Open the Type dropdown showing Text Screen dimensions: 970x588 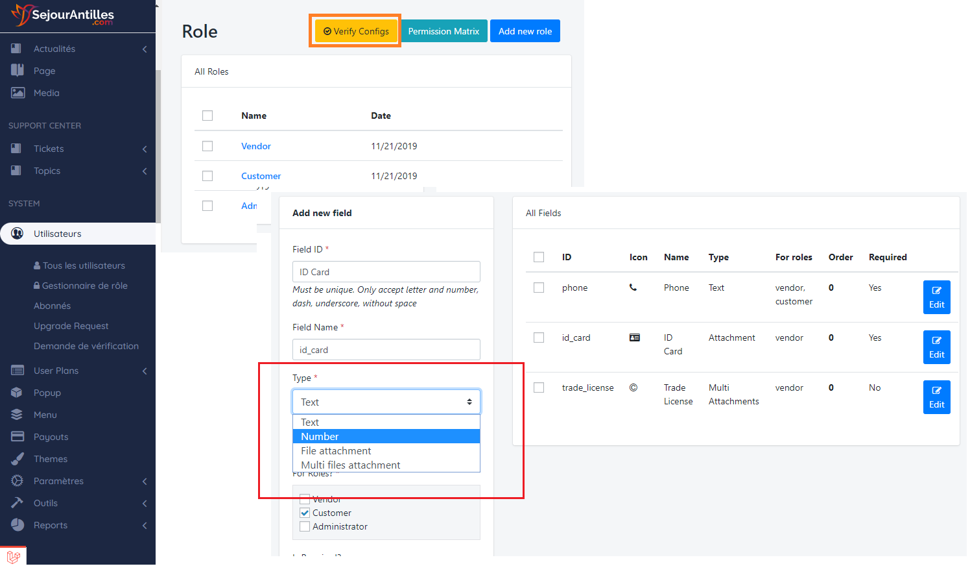coord(386,402)
